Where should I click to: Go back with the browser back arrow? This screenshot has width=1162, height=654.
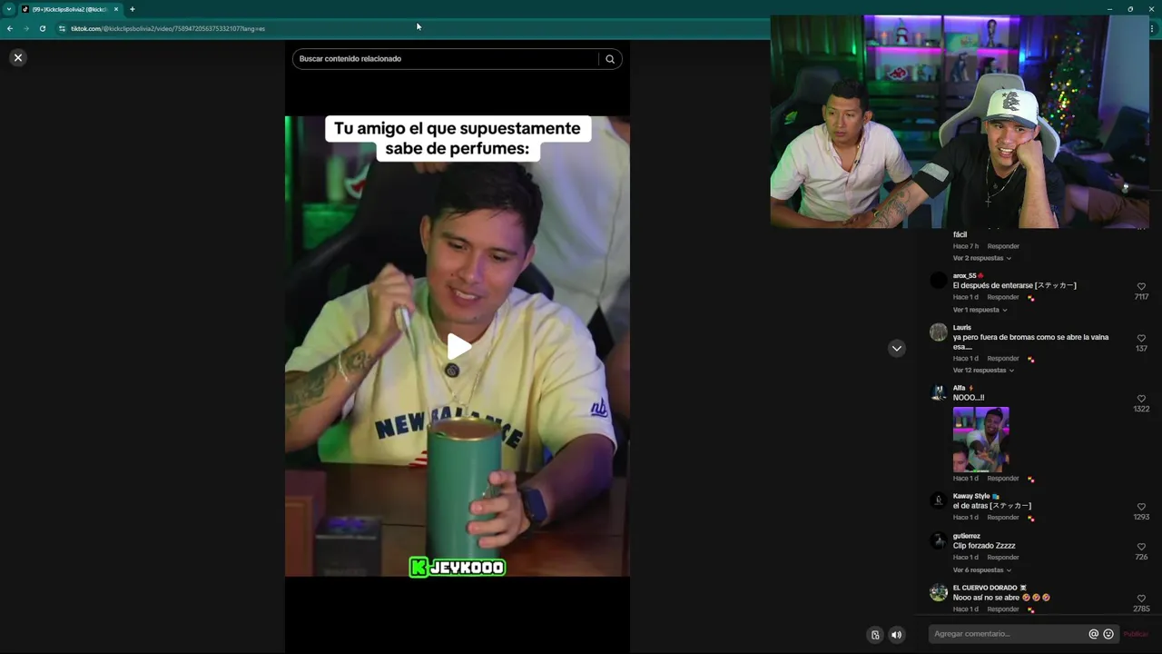[x=10, y=28]
